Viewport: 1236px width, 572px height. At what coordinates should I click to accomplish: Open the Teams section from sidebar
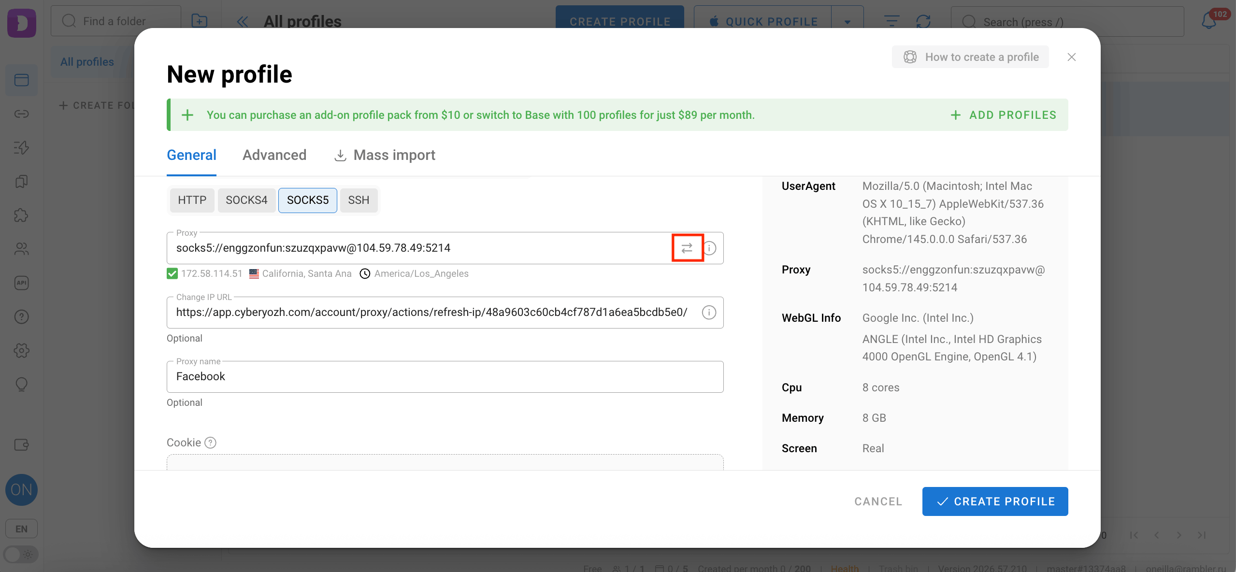click(21, 249)
